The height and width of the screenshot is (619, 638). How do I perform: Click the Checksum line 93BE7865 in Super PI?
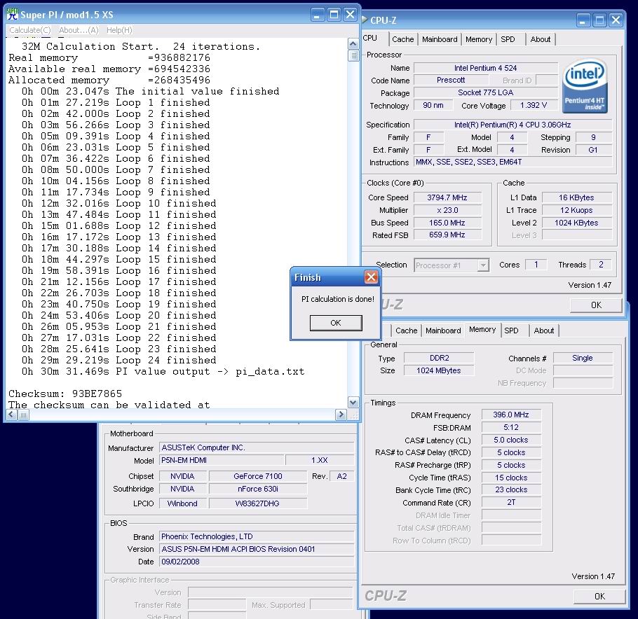pyautogui.click(x=65, y=394)
